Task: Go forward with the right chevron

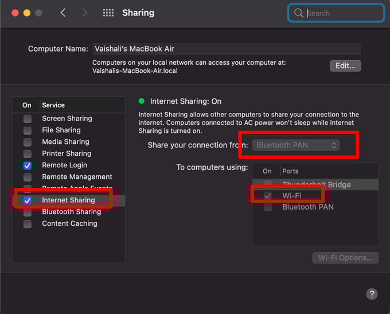Action: [x=84, y=13]
